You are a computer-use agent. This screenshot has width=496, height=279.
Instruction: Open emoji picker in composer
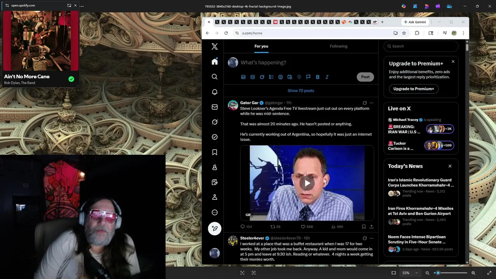pos(281,77)
